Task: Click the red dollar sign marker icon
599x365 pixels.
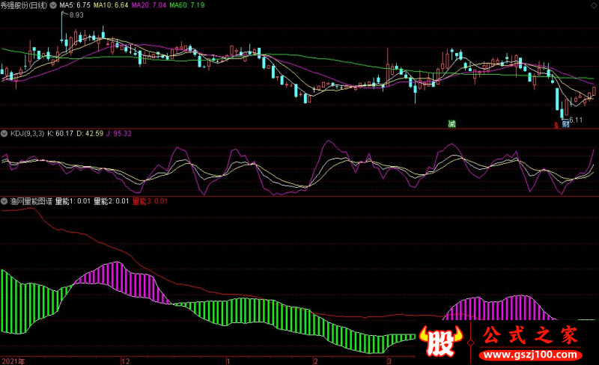Action: 556,125
